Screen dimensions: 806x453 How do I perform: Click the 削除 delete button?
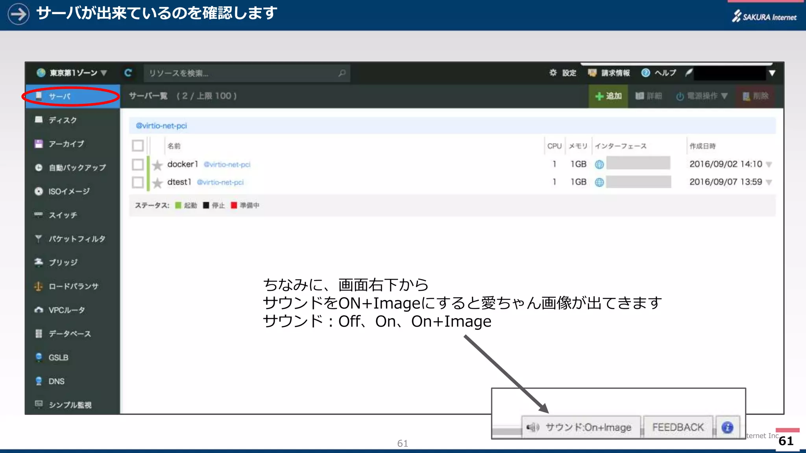pos(756,96)
